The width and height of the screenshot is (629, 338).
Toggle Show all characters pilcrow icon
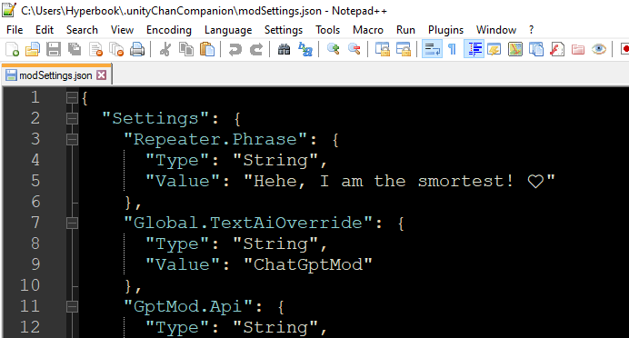pyautogui.click(x=452, y=49)
